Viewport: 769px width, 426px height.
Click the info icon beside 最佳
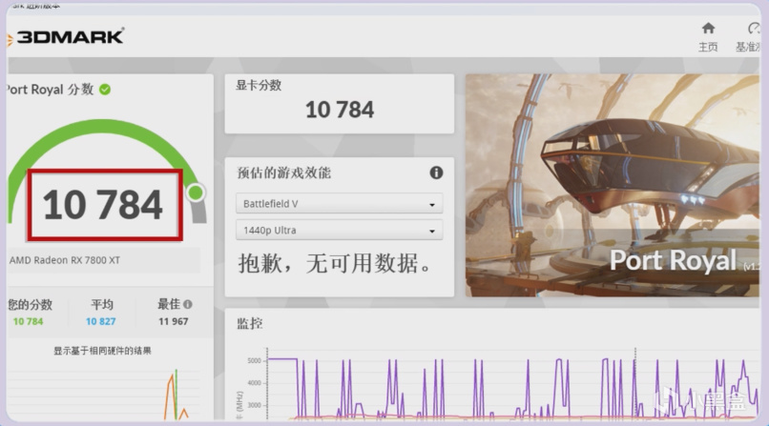click(x=188, y=305)
